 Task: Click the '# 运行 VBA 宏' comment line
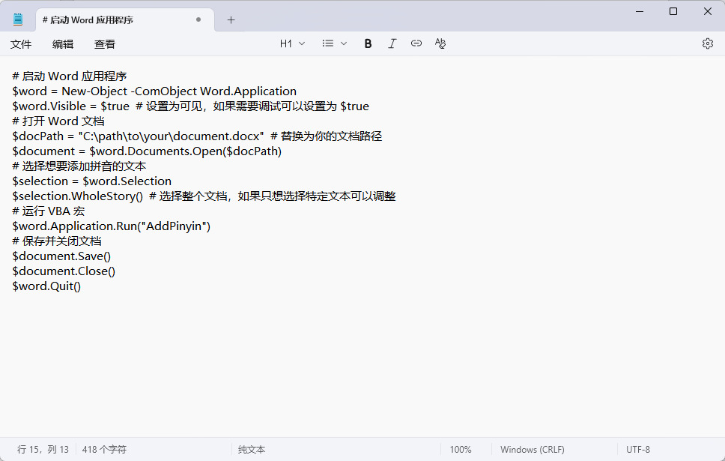point(49,211)
